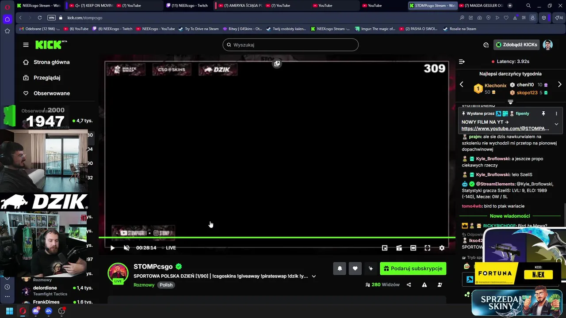Image resolution: width=566 pixels, height=318 pixels.
Task: Open Windows Start menu
Action: 9,311
